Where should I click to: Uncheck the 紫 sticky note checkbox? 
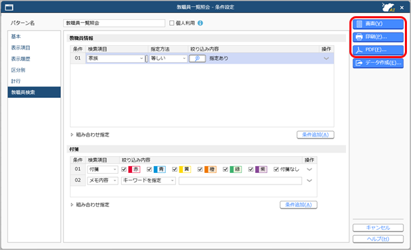click(x=251, y=170)
